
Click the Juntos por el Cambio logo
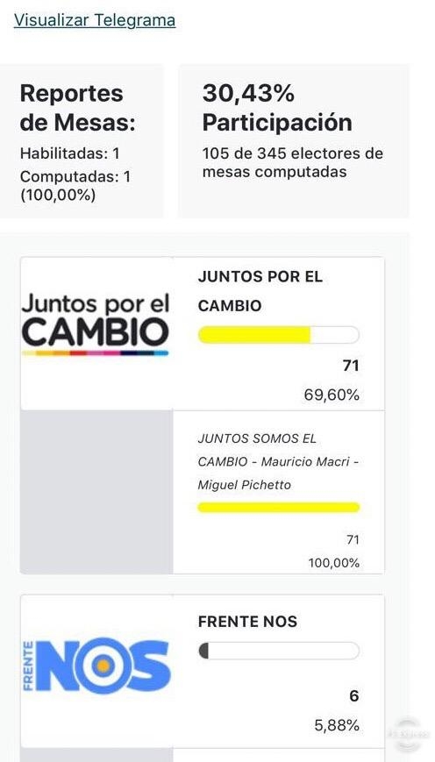click(96, 324)
